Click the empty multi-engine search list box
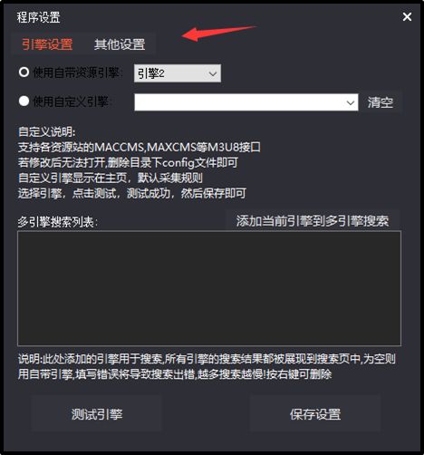 [209, 288]
